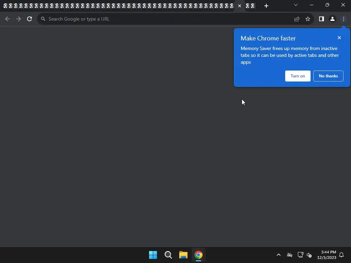Share this page using the share icon
Screen dimensions: 351x263
(297, 19)
